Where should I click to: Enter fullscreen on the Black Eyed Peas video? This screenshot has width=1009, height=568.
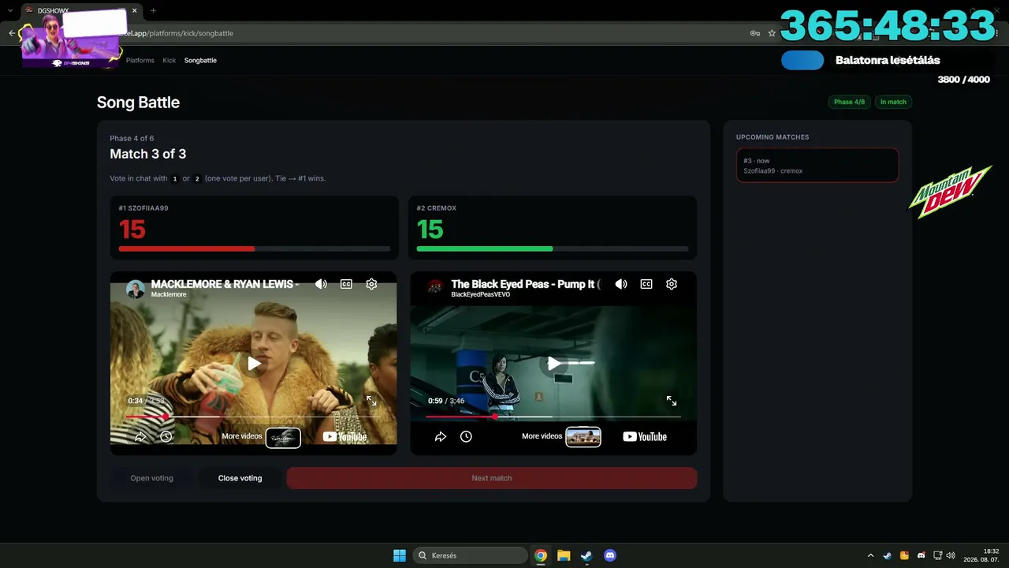click(672, 401)
